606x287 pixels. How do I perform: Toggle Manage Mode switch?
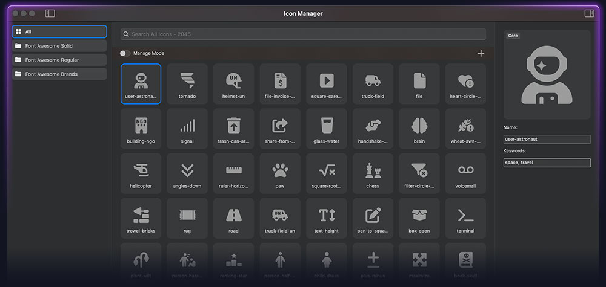(x=125, y=53)
